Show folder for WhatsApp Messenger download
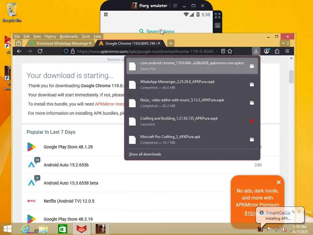The width and height of the screenshot is (313, 235). coord(252,84)
